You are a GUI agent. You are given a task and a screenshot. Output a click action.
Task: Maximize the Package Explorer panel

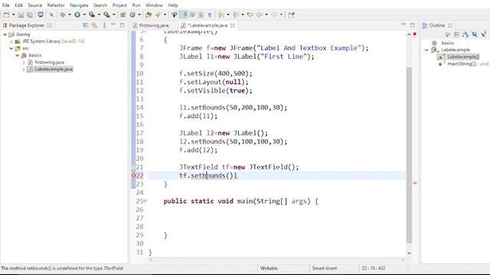click(x=122, y=25)
